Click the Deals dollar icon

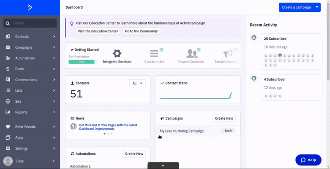click(x=8, y=69)
